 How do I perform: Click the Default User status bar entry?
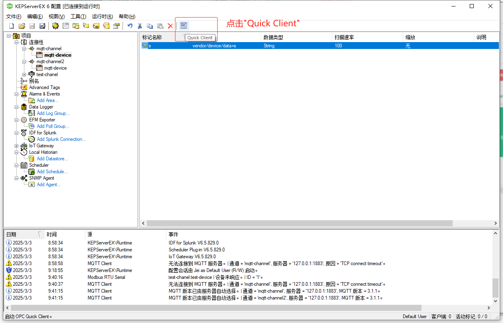415,317
